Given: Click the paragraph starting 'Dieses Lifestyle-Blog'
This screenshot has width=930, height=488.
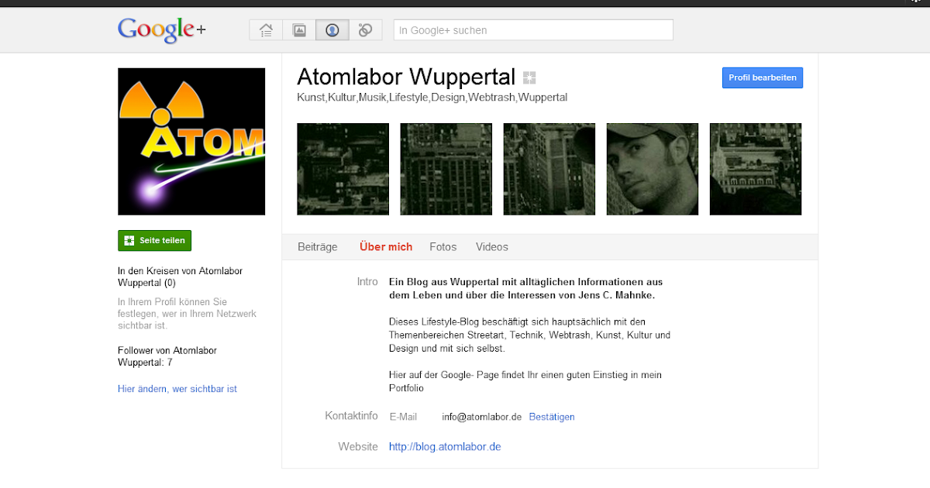Looking at the screenshot, I should point(530,335).
